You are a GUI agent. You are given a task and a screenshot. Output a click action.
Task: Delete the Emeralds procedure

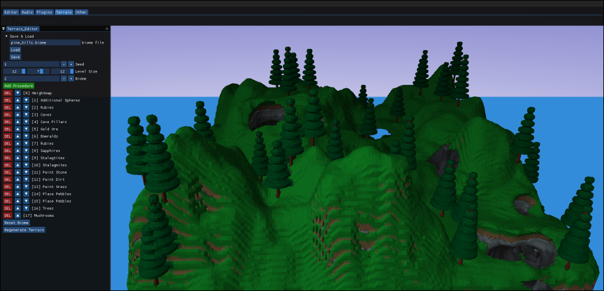tap(8, 136)
